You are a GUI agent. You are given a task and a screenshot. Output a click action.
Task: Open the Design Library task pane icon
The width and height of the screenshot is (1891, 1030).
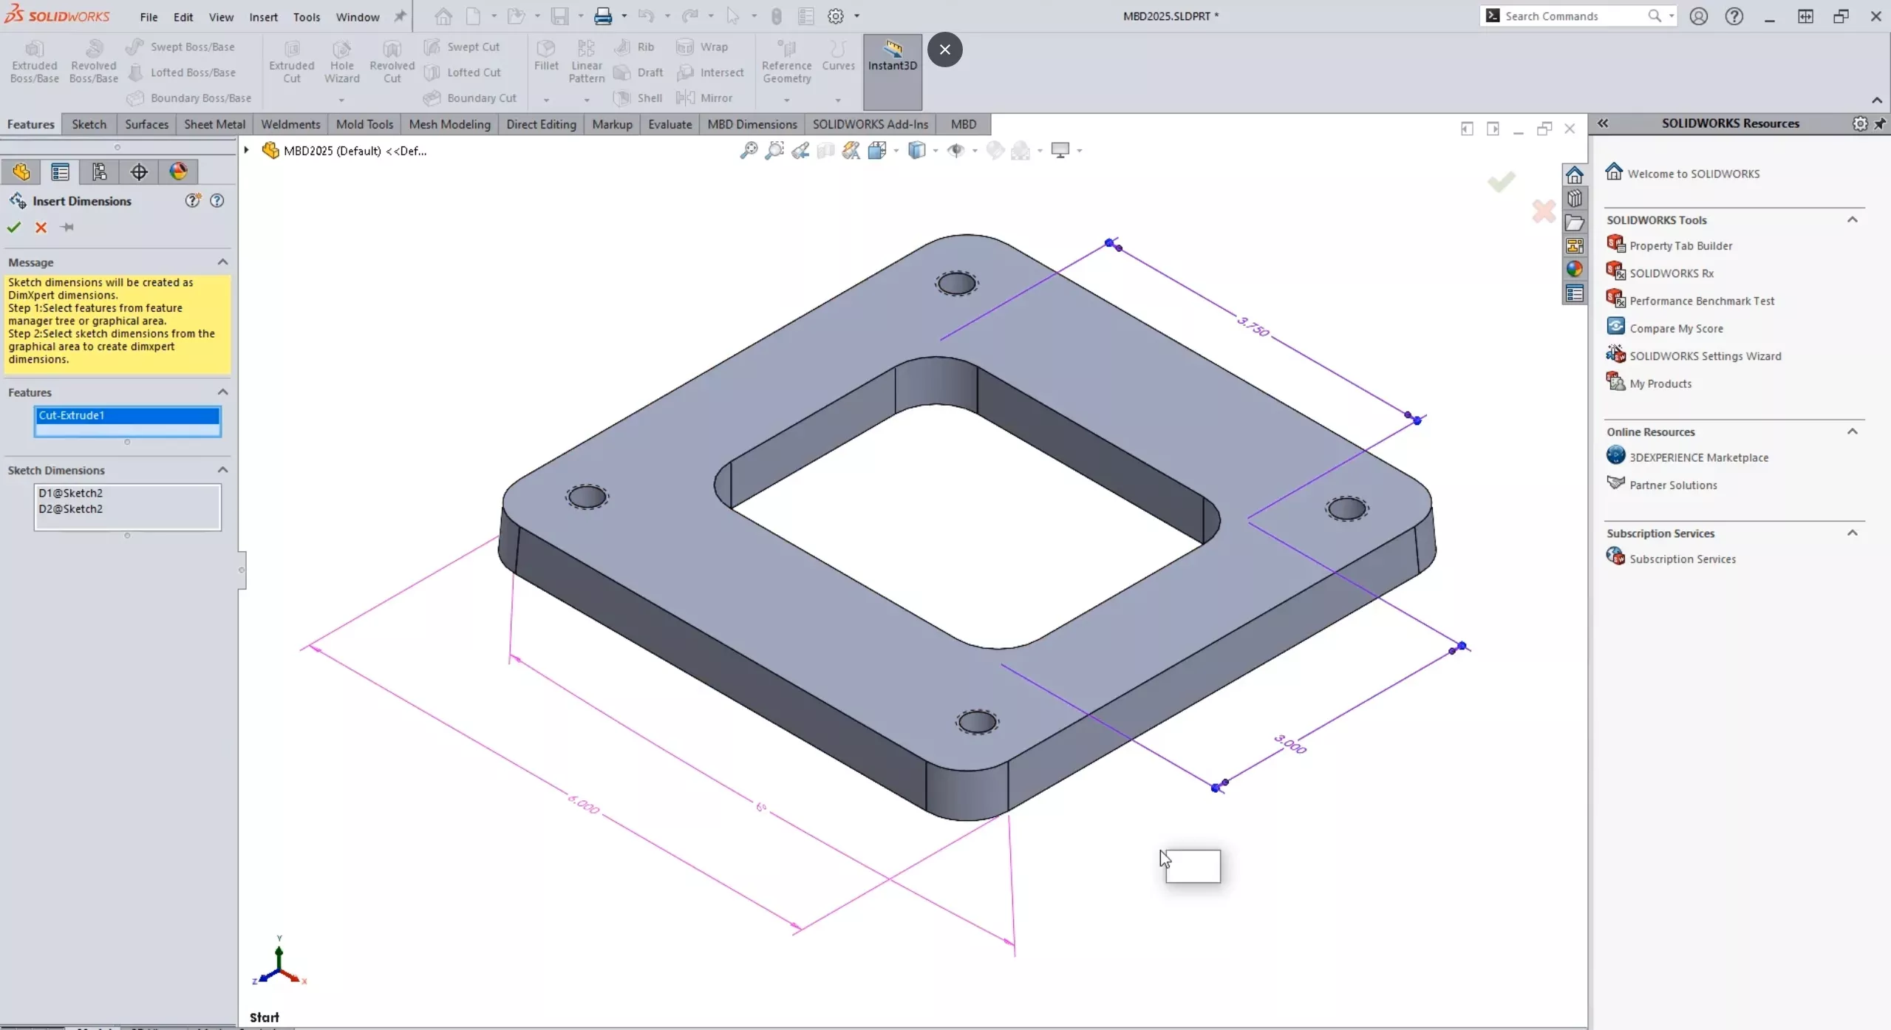(x=1574, y=199)
